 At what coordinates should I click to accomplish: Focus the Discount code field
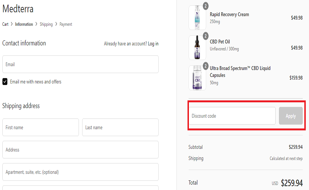(x=233, y=116)
